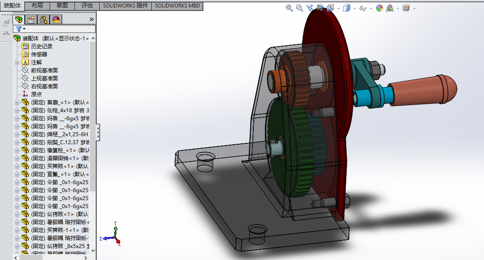
Task: Open the SOLIDWORKS 插件 tab
Action: (x=125, y=5)
